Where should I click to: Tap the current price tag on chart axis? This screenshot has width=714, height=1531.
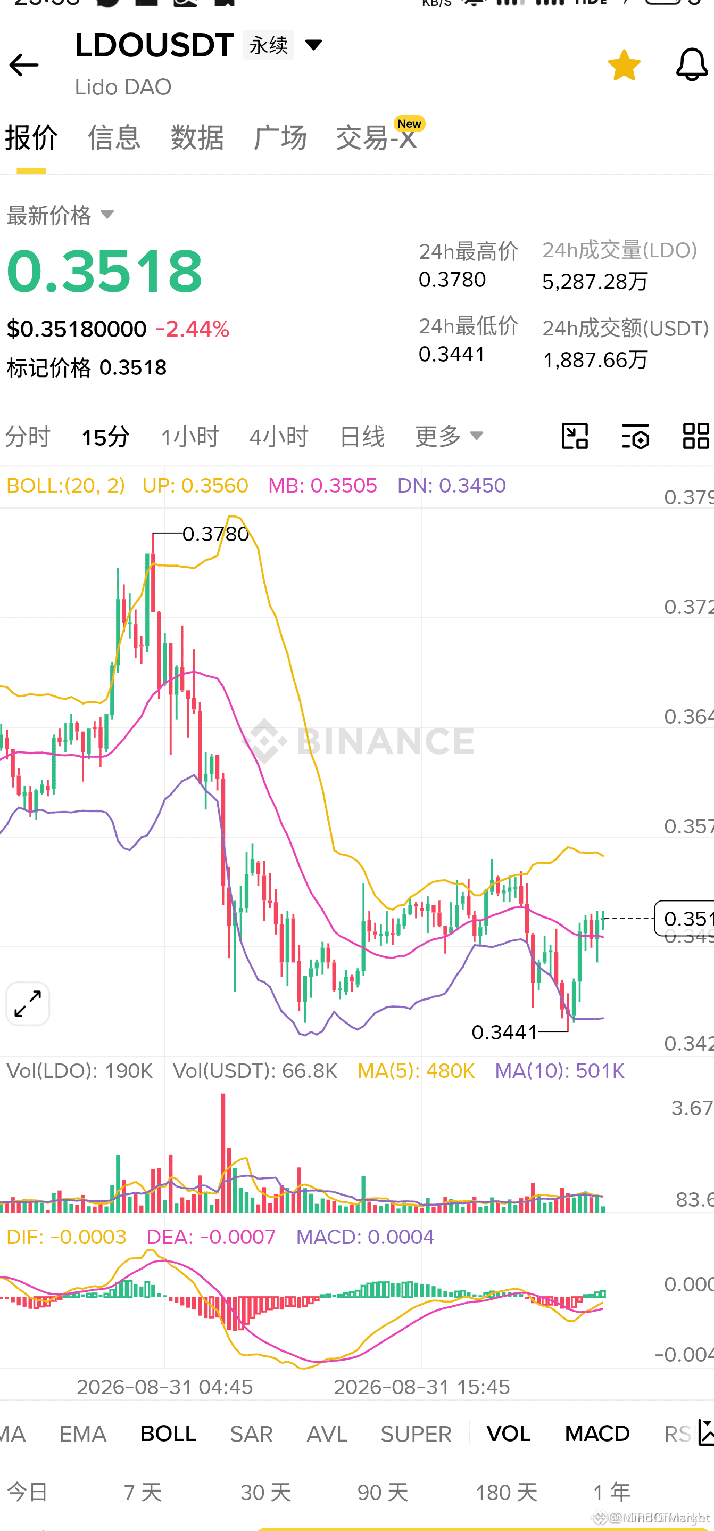(x=684, y=918)
